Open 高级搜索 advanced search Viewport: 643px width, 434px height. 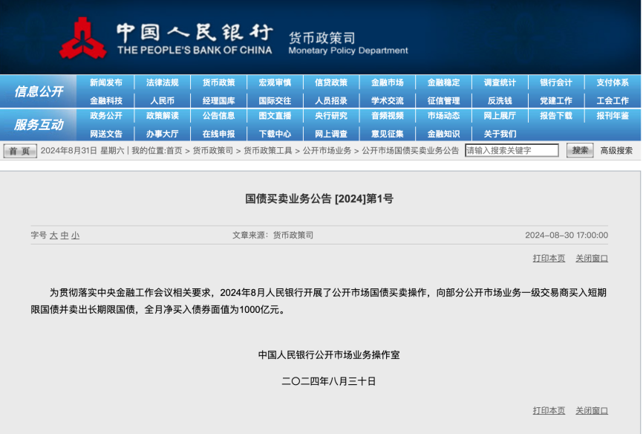pyautogui.click(x=616, y=151)
